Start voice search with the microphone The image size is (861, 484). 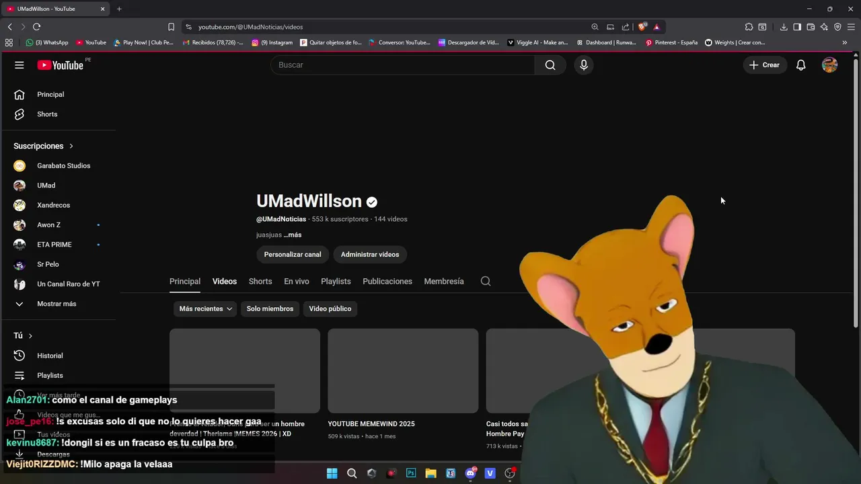pos(584,65)
